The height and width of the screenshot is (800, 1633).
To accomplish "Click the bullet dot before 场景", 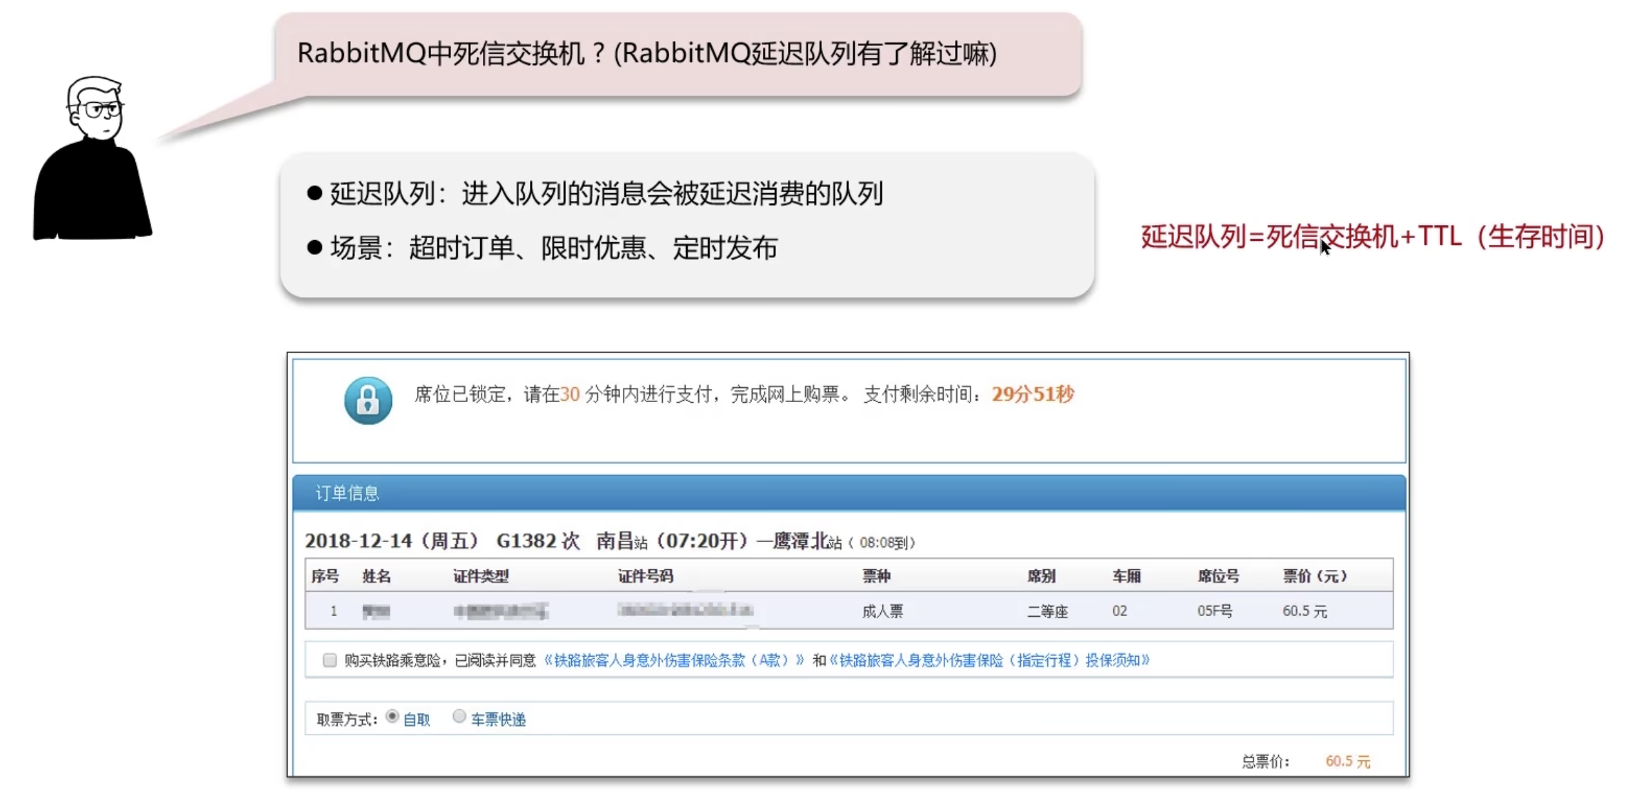I will pyautogui.click(x=314, y=248).
